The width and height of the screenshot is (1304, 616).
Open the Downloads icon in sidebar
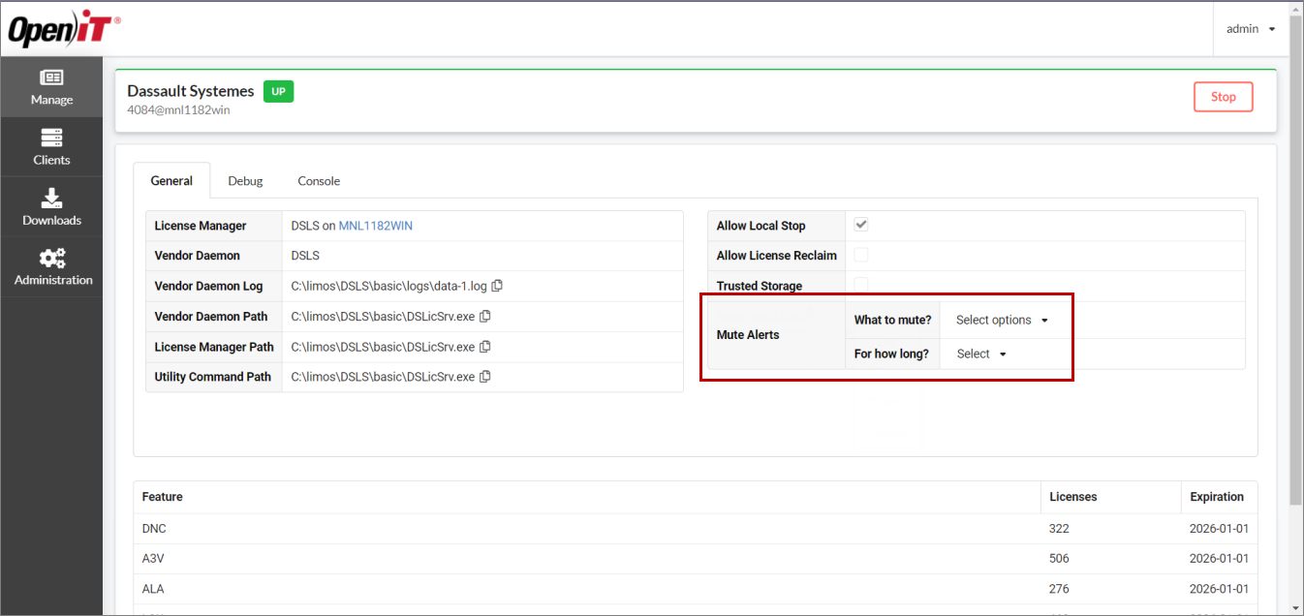coord(51,198)
